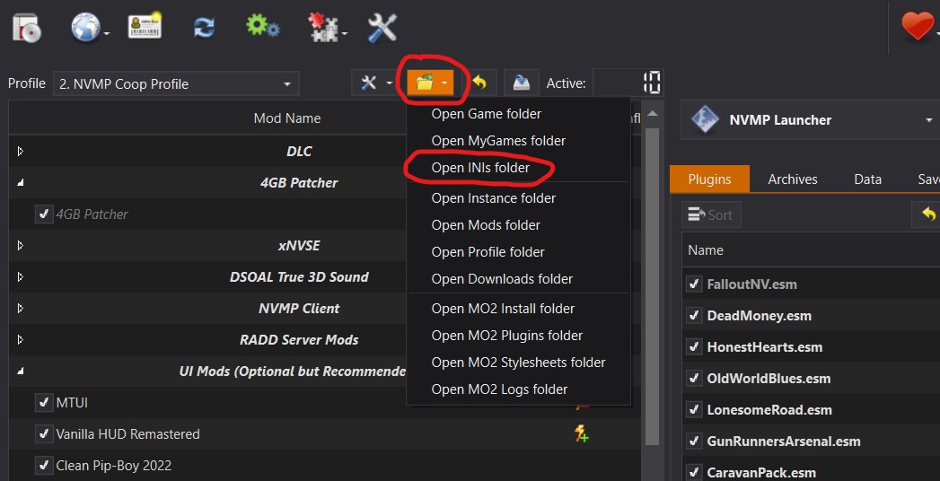
Task: Select Open INIs folder entry
Action: tap(480, 168)
